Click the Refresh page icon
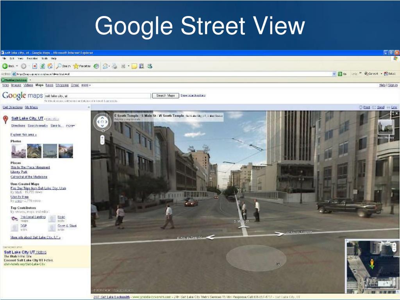The width and height of the screenshot is (400, 300). pos(42,66)
